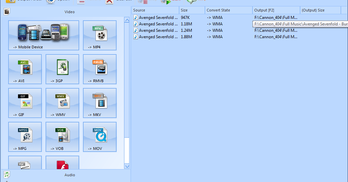
Task: Click the Convert State column header
Action: [x=229, y=10]
